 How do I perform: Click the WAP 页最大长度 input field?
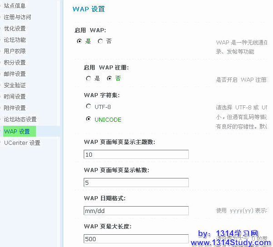136,239
